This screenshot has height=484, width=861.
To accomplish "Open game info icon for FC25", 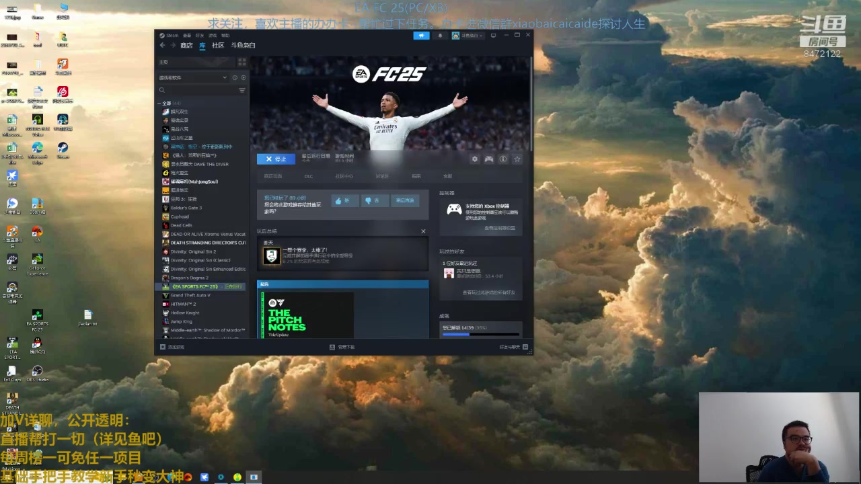I will [x=503, y=159].
